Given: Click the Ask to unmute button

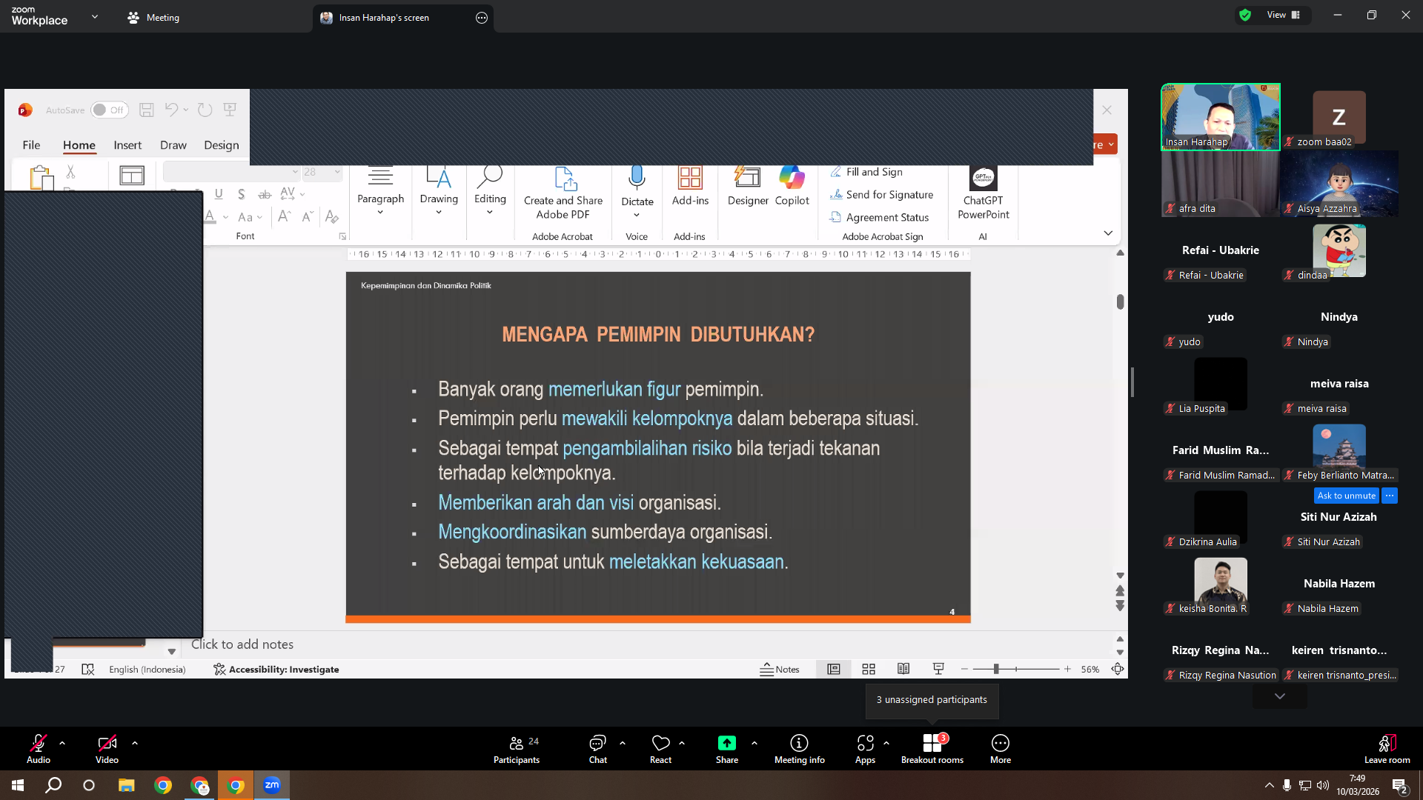Looking at the screenshot, I should pyautogui.click(x=1347, y=496).
